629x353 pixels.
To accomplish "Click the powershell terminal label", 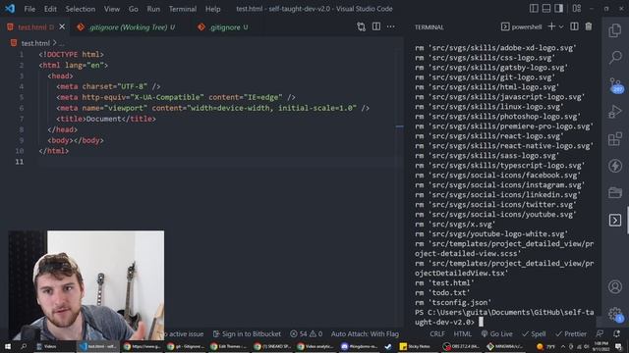I will (x=522, y=26).
